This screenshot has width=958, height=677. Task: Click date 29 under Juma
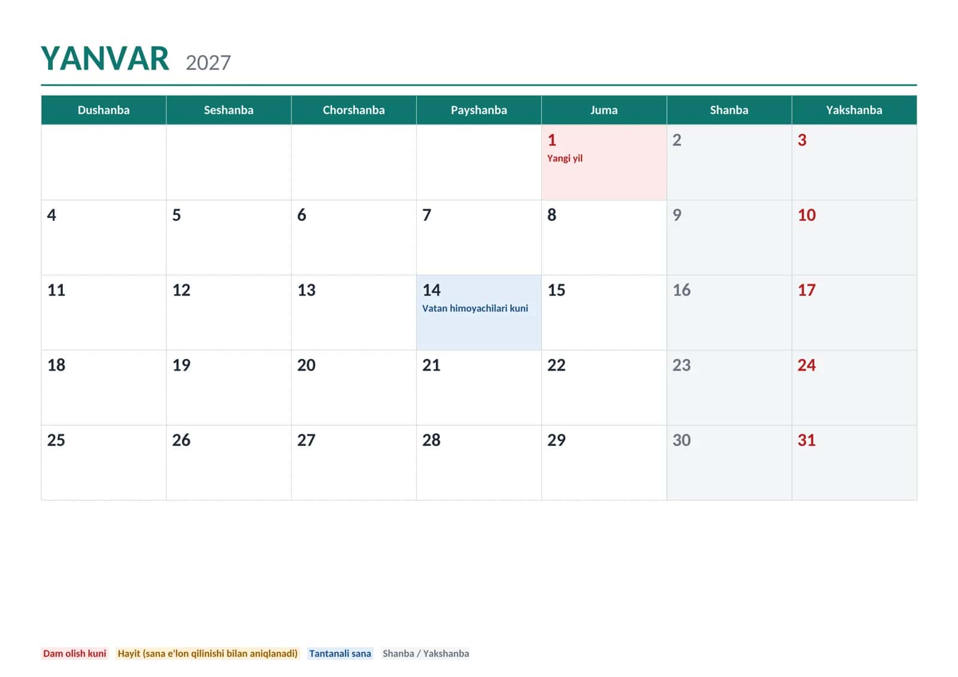coord(557,441)
